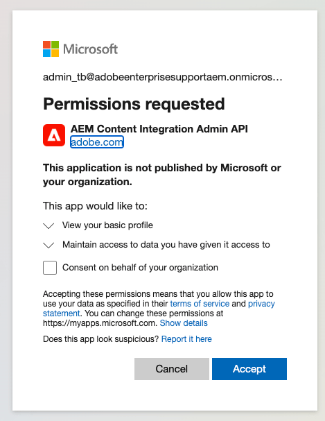325x421 pixels.
Task: Click the Permissions requested heading
Action: [x=134, y=104]
